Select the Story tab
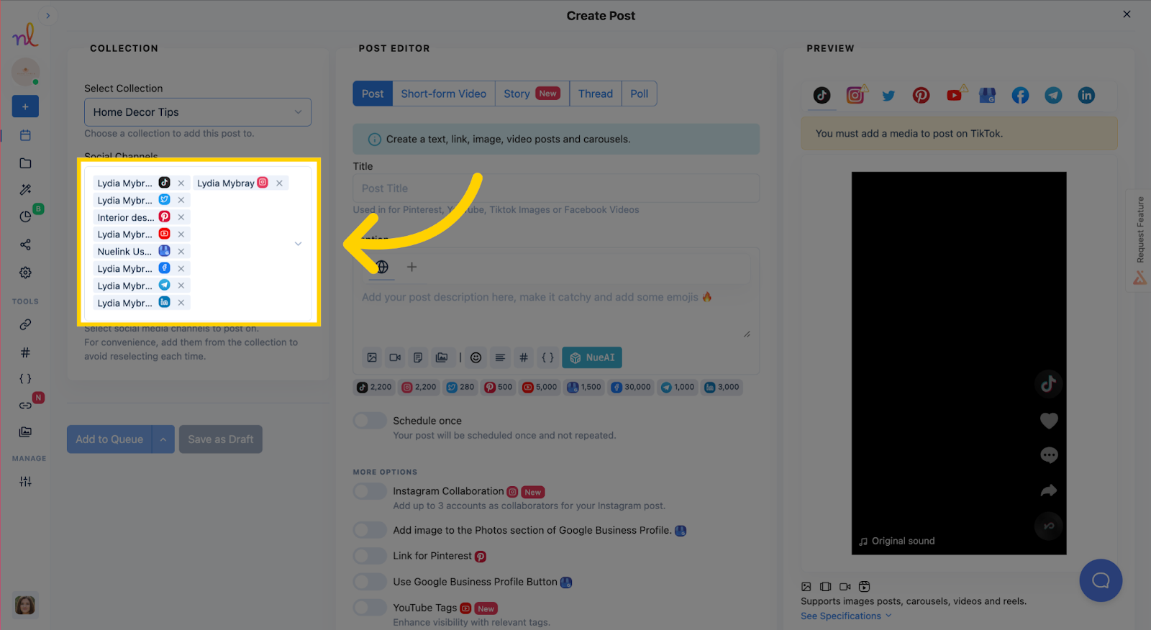 click(x=532, y=93)
